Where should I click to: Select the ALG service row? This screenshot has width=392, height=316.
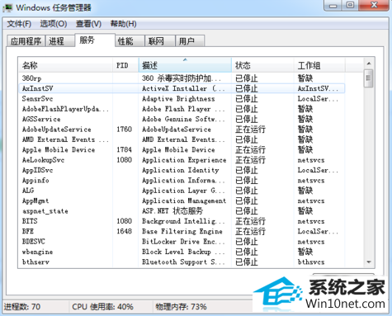click(x=182, y=191)
